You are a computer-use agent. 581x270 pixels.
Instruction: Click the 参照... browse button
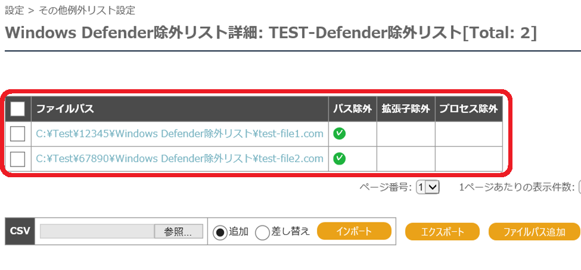click(x=179, y=231)
